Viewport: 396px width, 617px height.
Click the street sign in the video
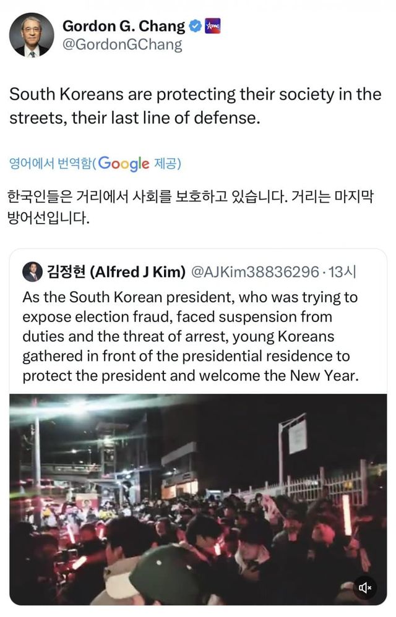pyautogui.click(x=298, y=436)
